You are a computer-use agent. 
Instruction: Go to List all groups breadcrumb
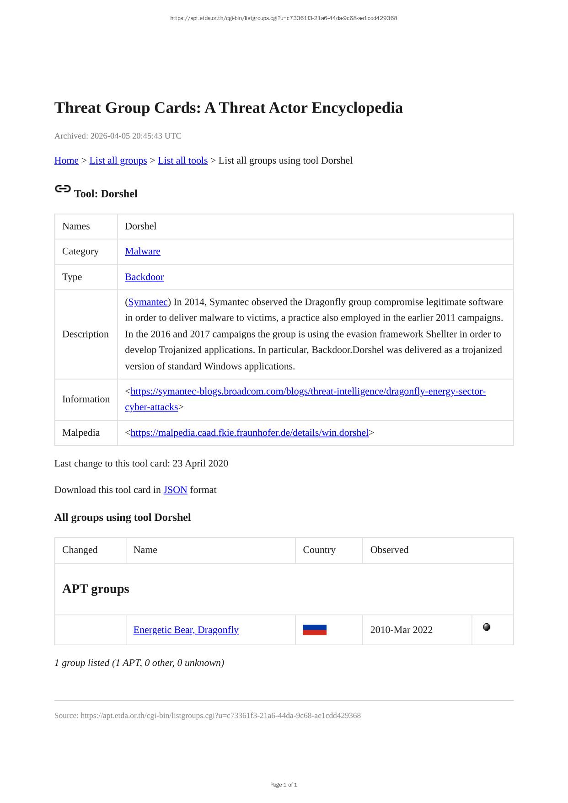point(118,161)
